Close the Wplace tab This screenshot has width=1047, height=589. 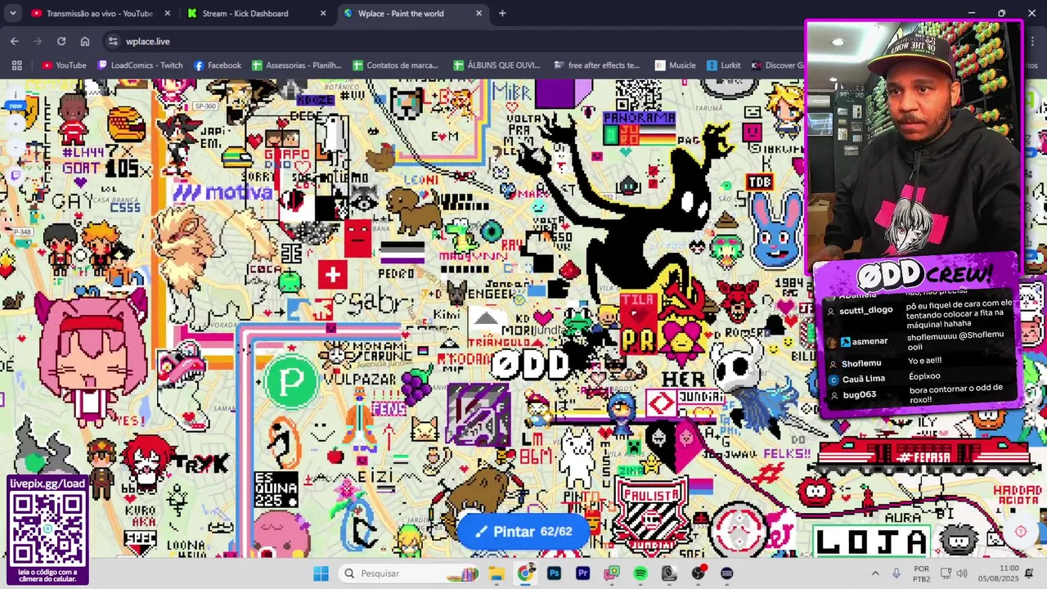pyautogui.click(x=479, y=13)
